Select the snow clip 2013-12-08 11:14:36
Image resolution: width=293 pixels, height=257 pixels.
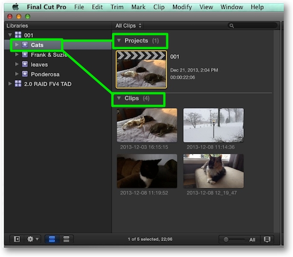point(214,125)
